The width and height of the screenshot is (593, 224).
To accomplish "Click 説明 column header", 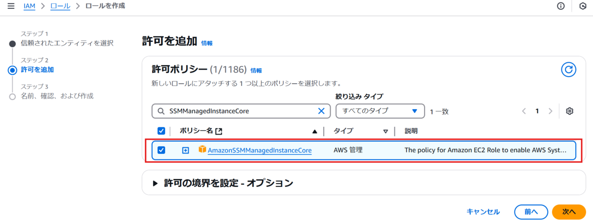I will [411, 131].
